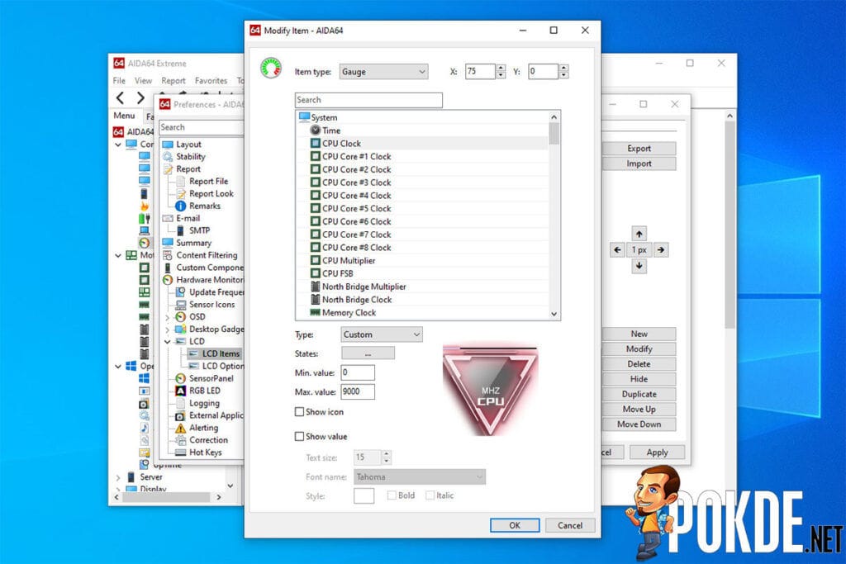Expand the Desktop Gadget node in Preferences
This screenshot has height=564, width=846.
167,329
